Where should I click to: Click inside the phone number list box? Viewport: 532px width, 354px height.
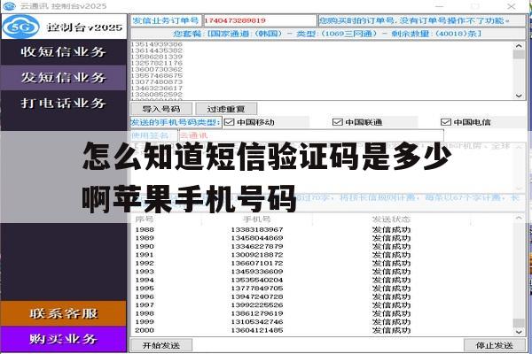323,71
